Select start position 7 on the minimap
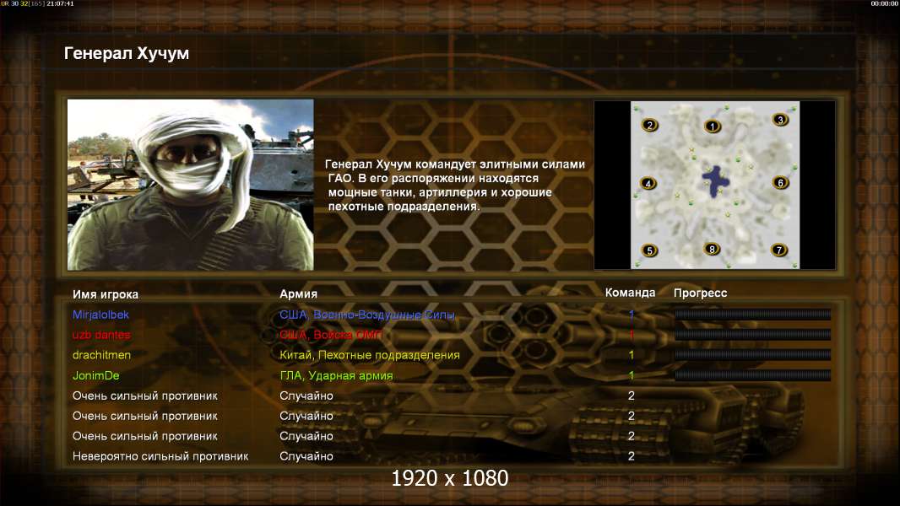 [x=779, y=250]
